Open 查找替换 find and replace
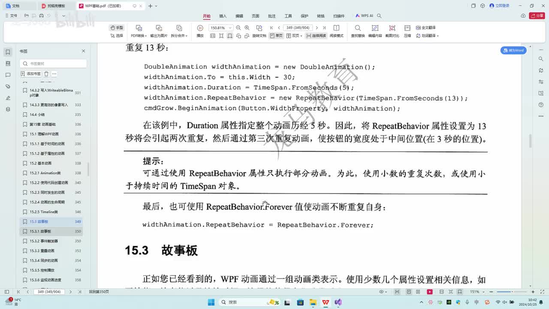The width and height of the screenshot is (549, 309). pyautogui.click(x=358, y=31)
